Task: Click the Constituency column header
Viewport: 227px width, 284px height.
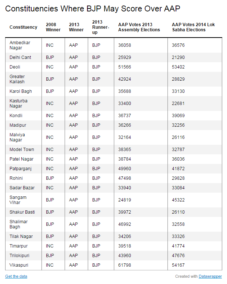Action: coord(23,27)
